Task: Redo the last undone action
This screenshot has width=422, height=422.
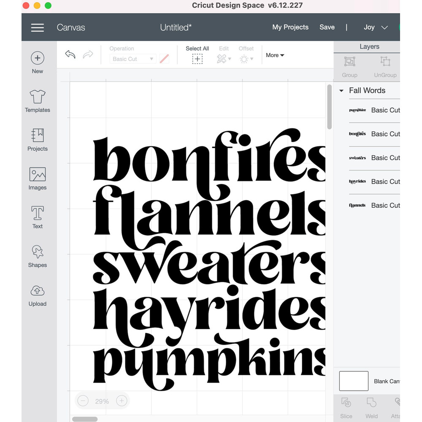Action: pyautogui.click(x=87, y=55)
